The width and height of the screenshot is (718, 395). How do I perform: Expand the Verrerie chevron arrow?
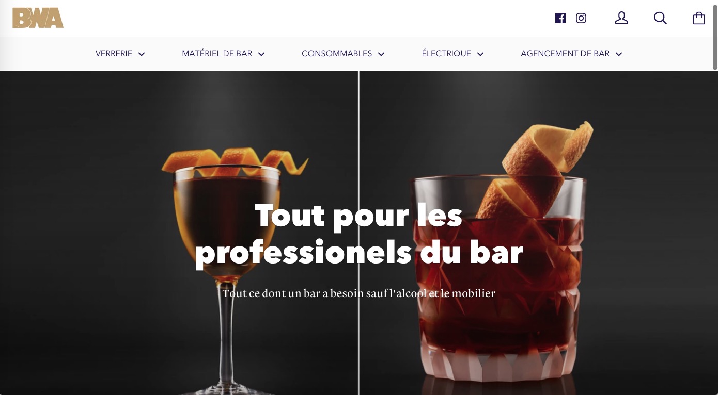tap(142, 54)
